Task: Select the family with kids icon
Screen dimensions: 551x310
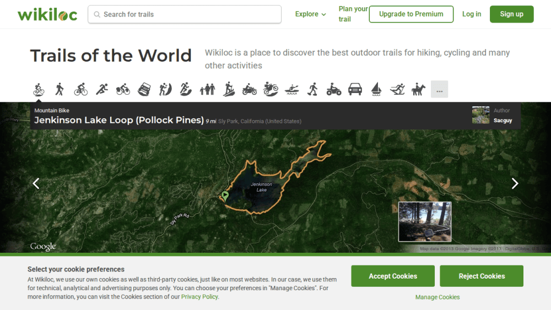Action: click(207, 89)
